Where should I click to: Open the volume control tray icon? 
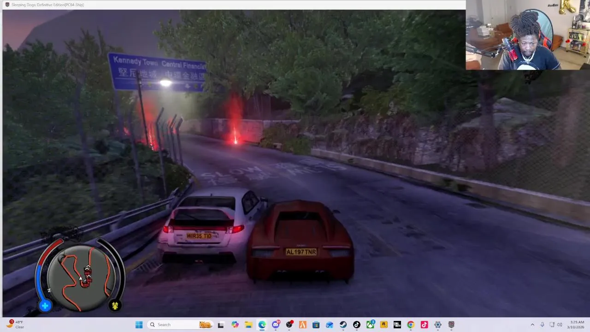560,325
